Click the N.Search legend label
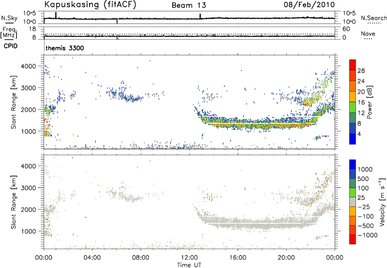 pyautogui.click(x=373, y=18)
